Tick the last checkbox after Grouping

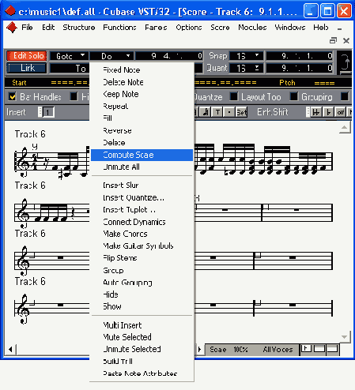pos(344,97)
